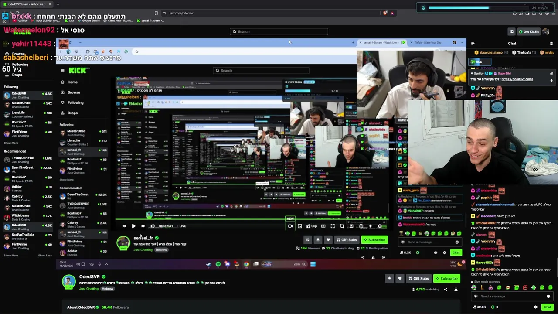Viewport: 558px width, 314px height.
Task: Click the Just Chatting category under OdedSVR
Action: tap(89, 289)
